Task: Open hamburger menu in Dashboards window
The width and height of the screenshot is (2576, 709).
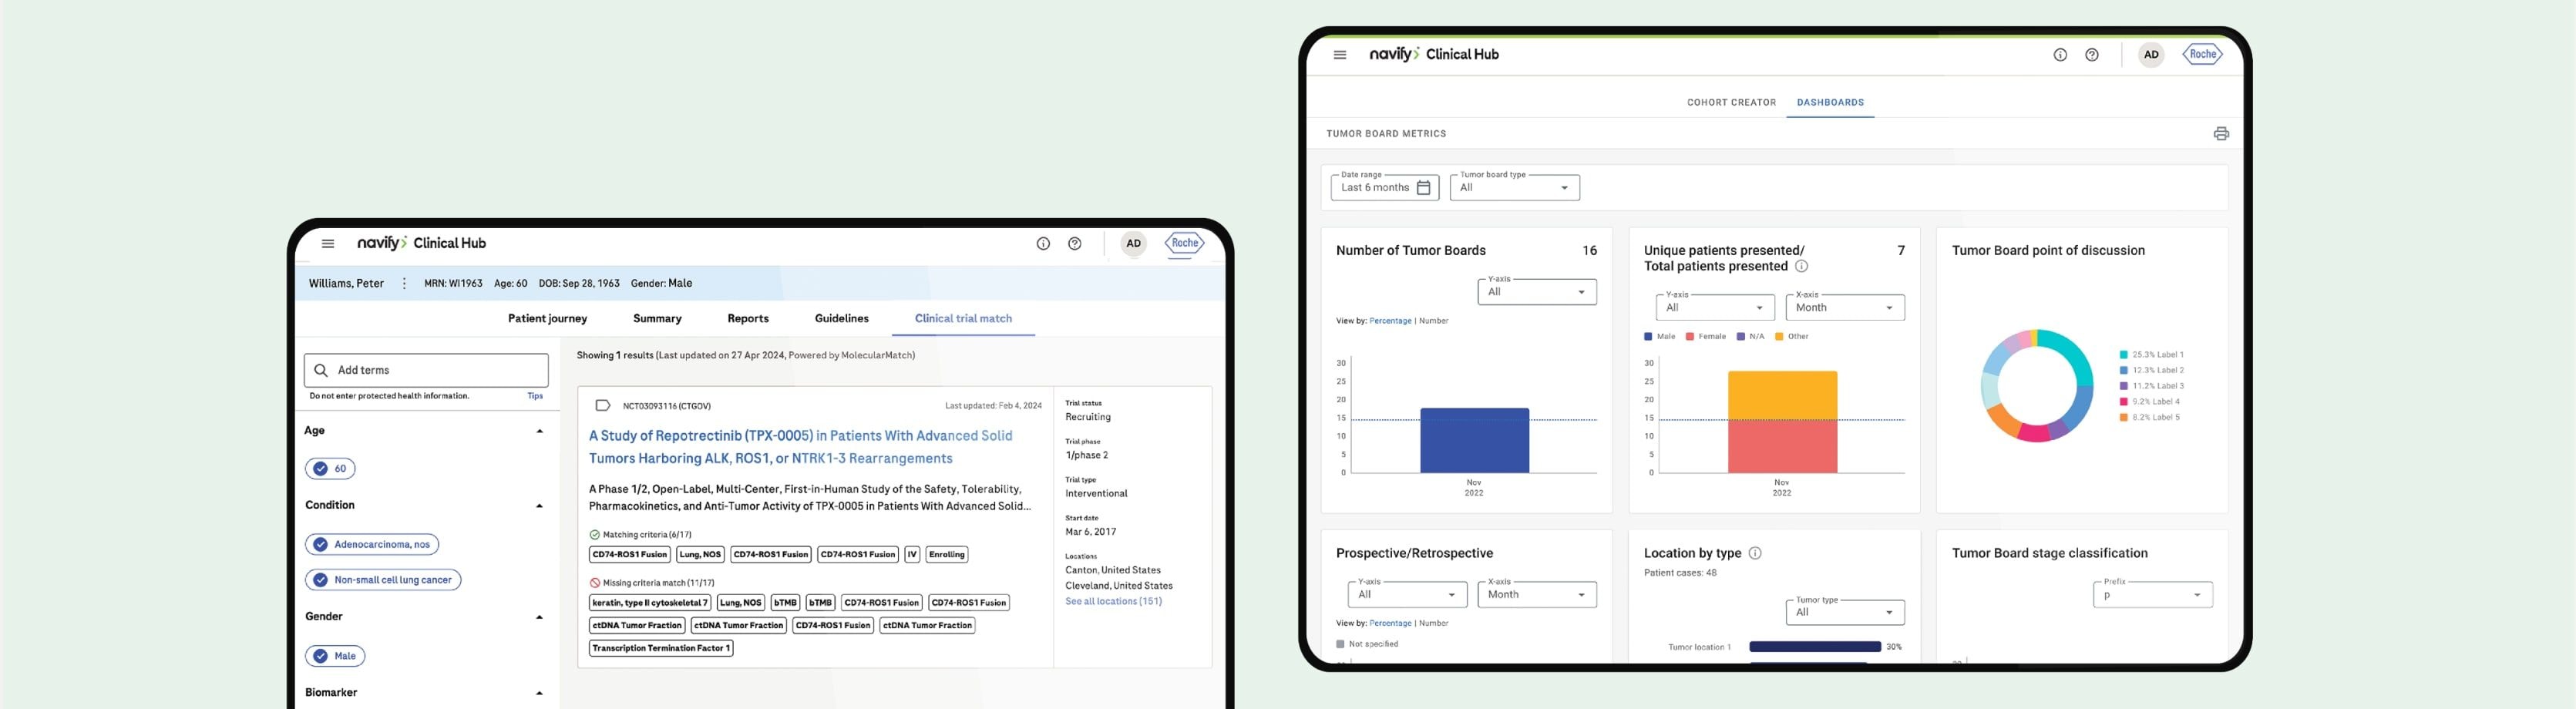Action: [1340, 55]
